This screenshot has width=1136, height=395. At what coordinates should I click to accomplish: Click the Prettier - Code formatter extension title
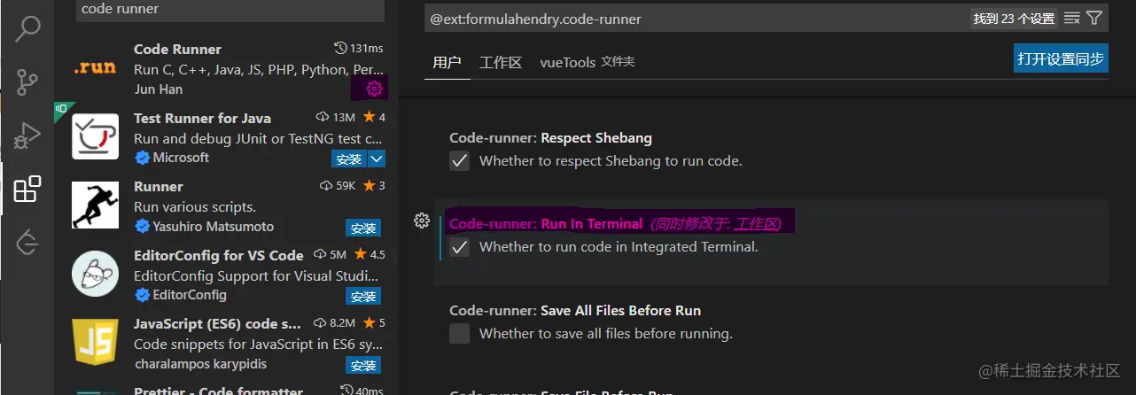click(218, 391)
